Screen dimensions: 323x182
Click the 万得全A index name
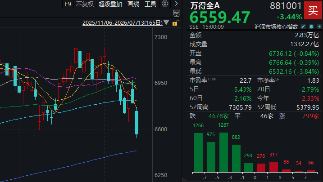(x=205, y=5)
